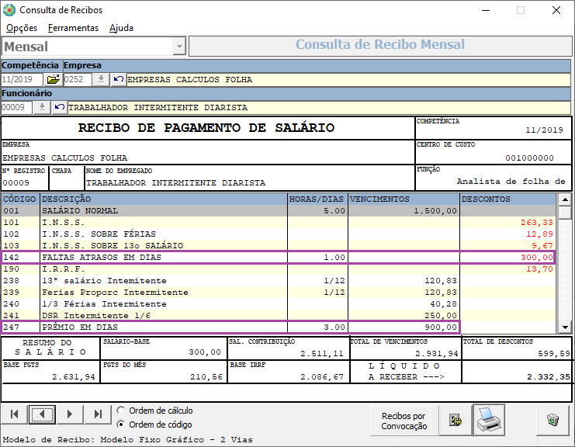Open the Opções menu
Screen dimensions: 575x447
point(22,28)
